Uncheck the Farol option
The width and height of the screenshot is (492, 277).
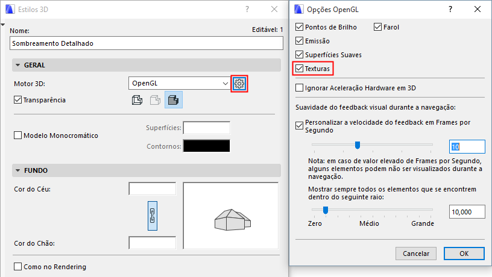pos(378,27)
